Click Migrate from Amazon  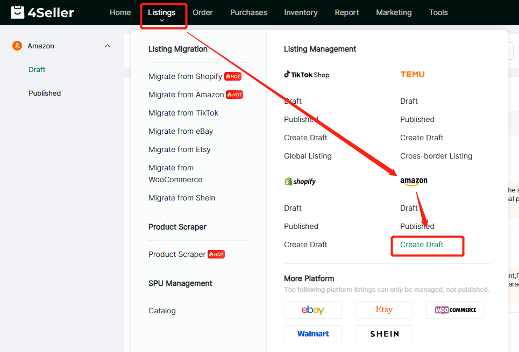pyautogui.click(x=186, y=95)
